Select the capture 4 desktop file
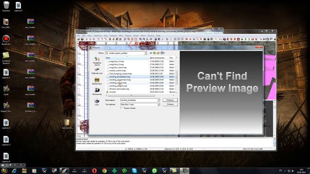The width and height of the screenshot is (310, 174). pos(6,158)
